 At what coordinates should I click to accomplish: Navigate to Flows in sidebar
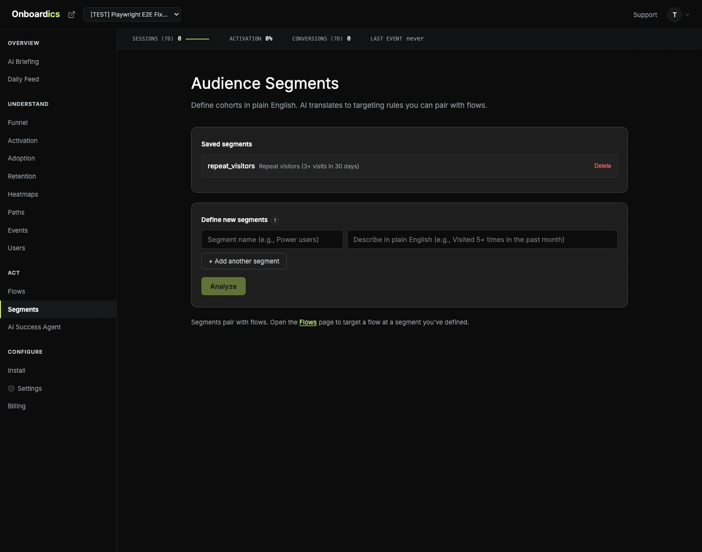[x=58, y=292]
